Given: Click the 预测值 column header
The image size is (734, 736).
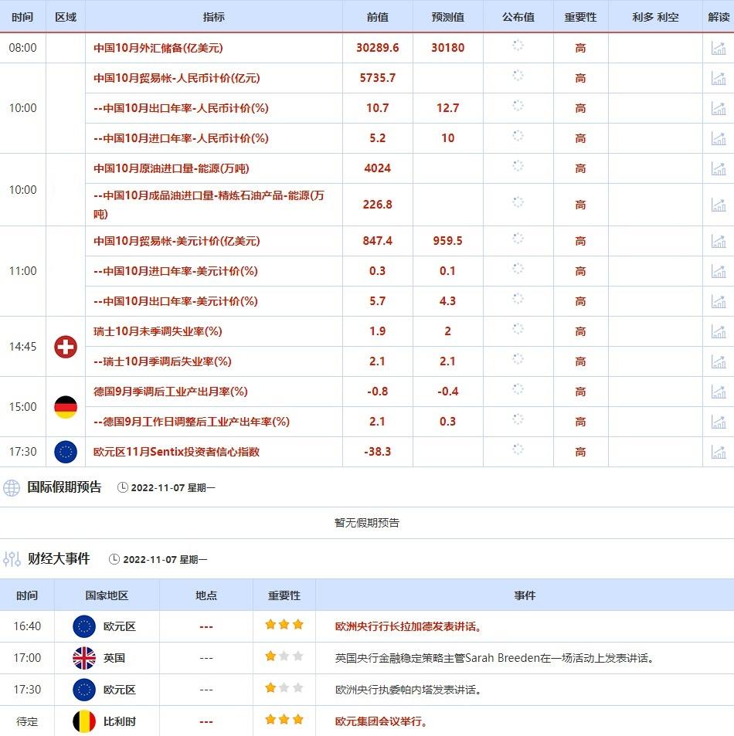Looking at the screenshot, I should coord(448,16).
